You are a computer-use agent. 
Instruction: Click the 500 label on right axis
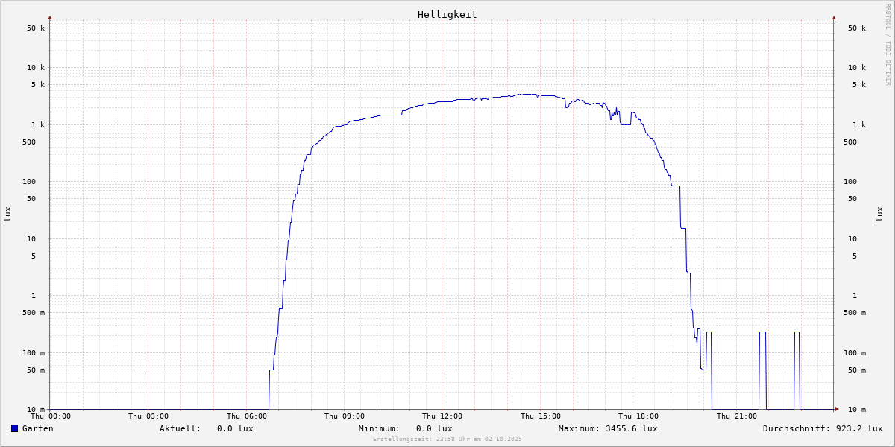click(850, 142)
